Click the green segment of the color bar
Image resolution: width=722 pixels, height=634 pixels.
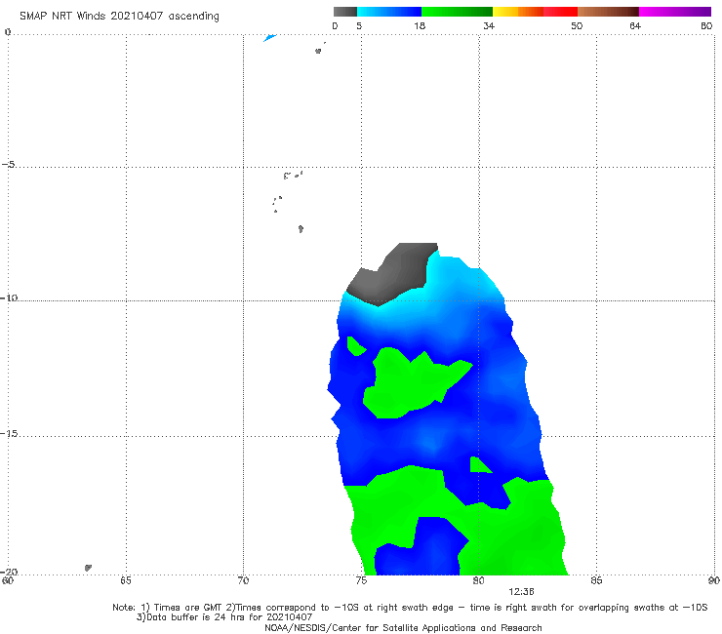[457, 12]
